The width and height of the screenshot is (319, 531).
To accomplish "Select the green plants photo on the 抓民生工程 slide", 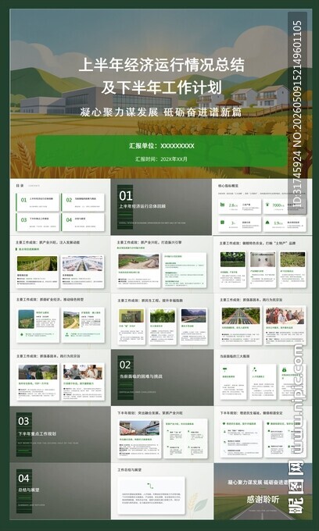I will 163,315.
